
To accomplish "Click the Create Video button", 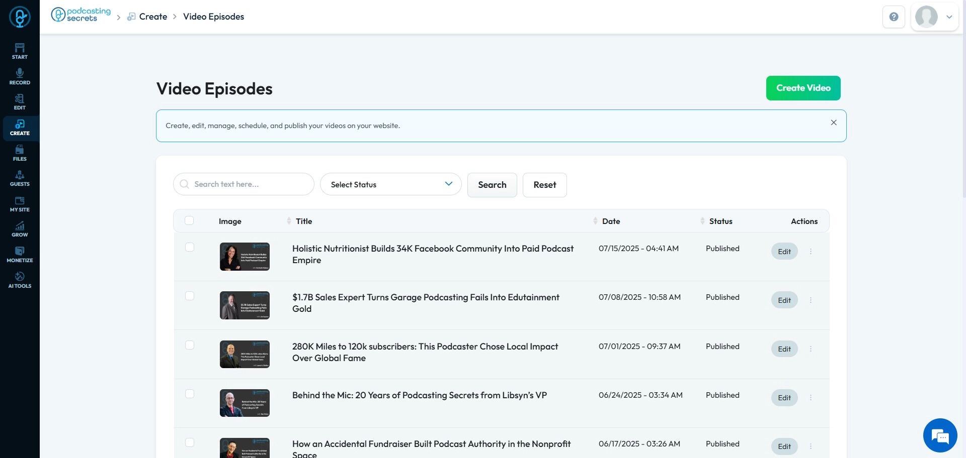I will [803, 88].
